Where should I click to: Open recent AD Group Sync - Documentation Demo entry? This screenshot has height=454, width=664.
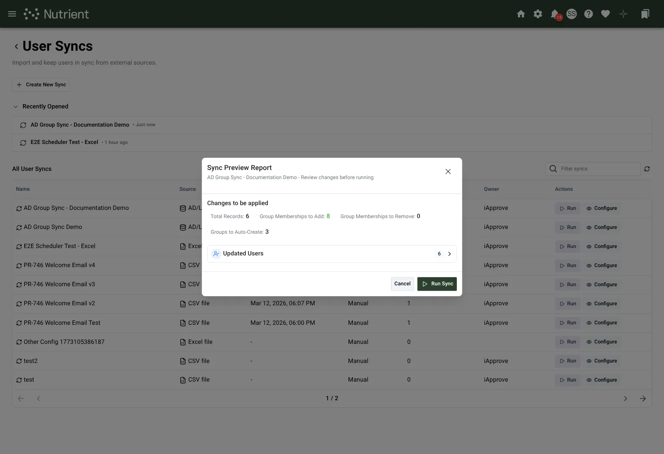pos(332,125)
